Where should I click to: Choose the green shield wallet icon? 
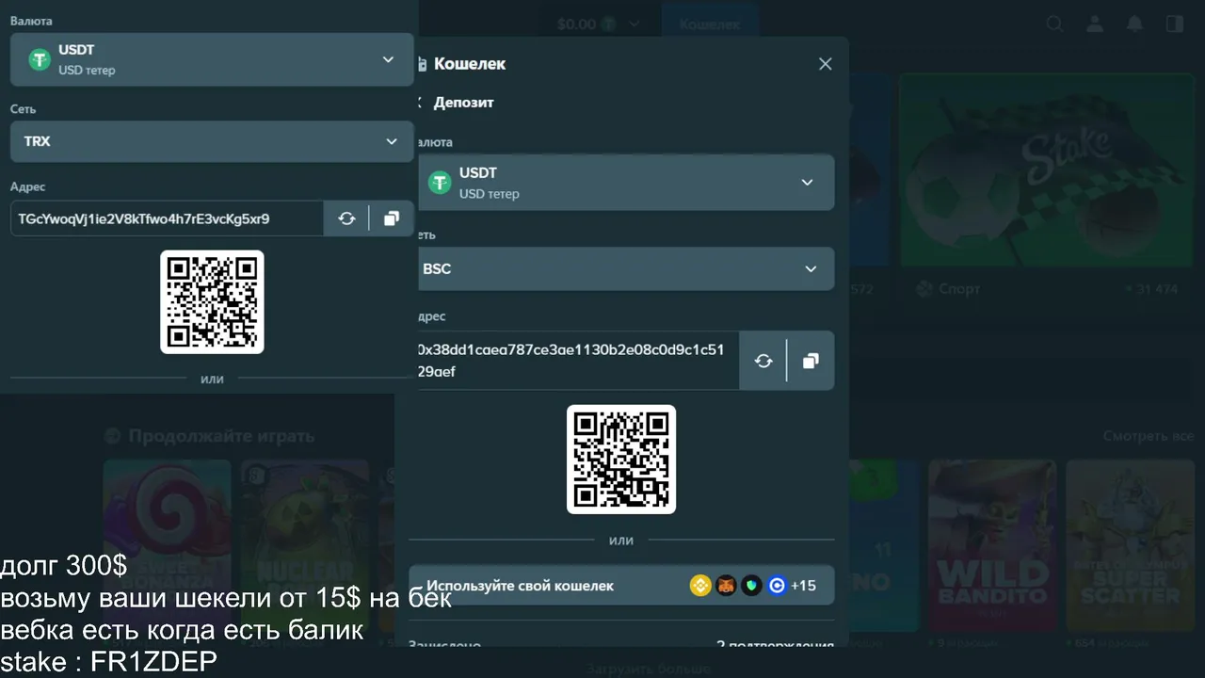(x=751, y=586)
